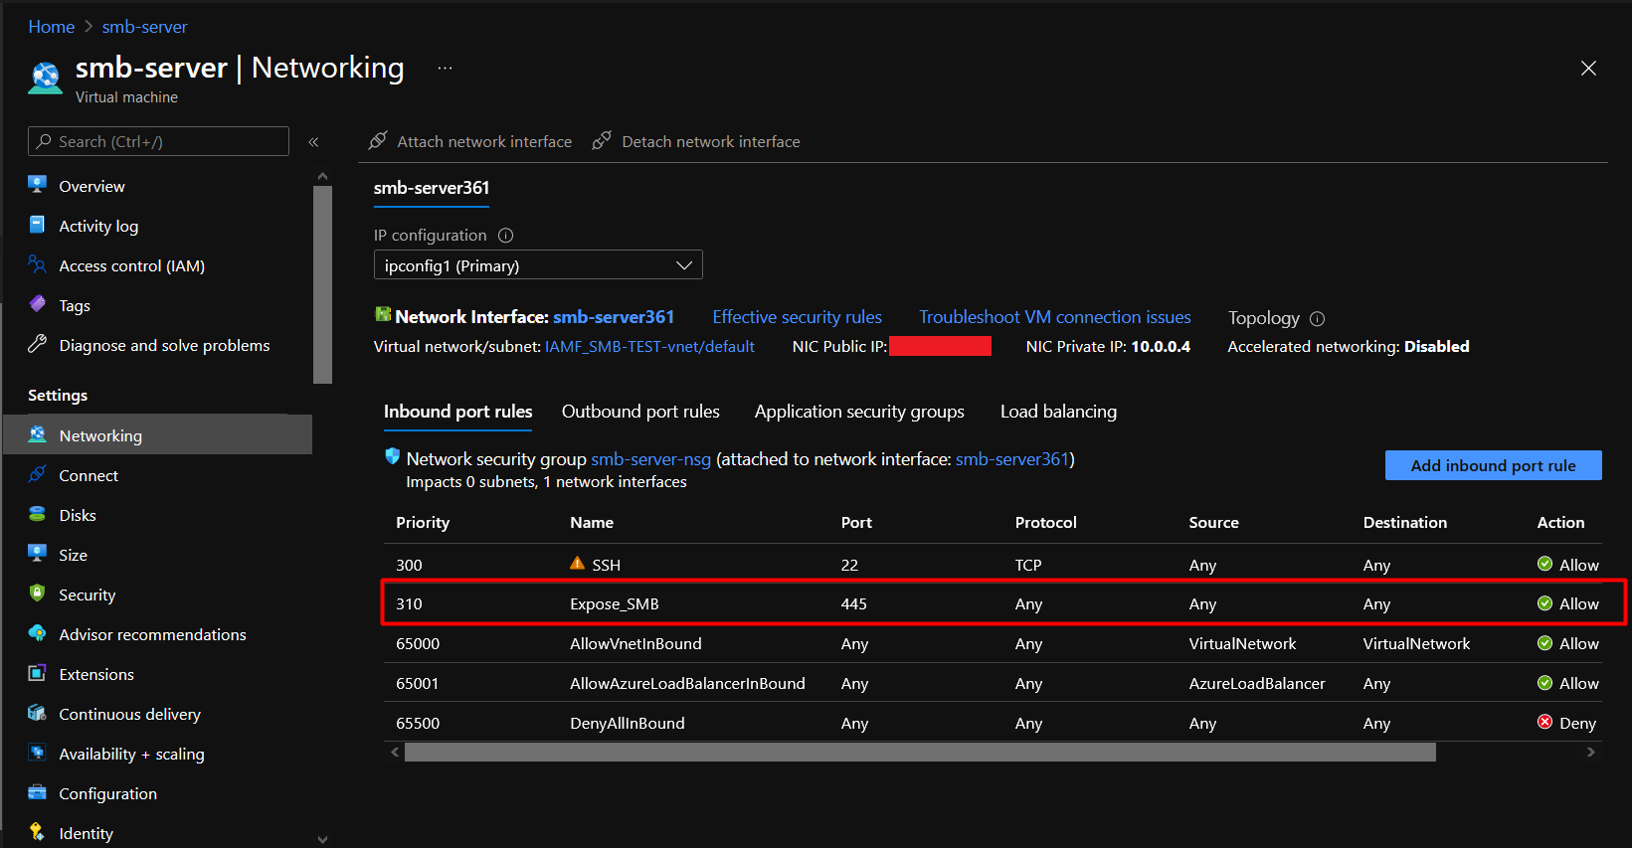
Task: Click smb-server in the breadcrumb
Action: [144, 27]
